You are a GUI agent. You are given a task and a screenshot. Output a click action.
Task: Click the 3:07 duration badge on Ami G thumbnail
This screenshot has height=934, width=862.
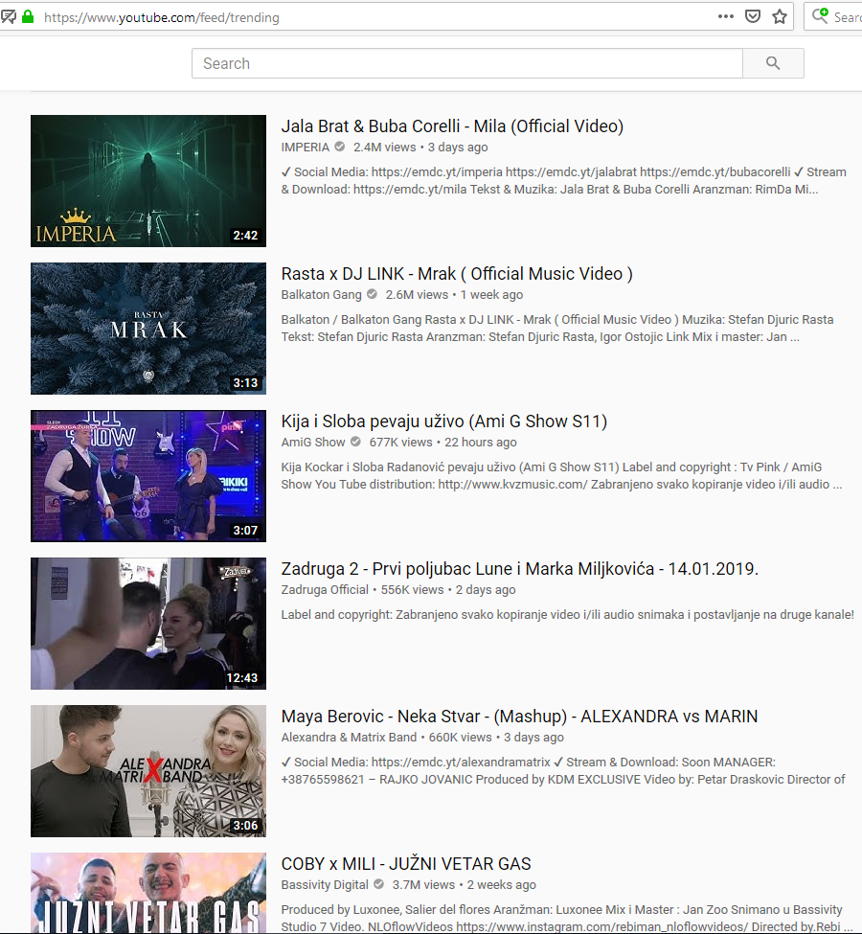pos(245,530)
